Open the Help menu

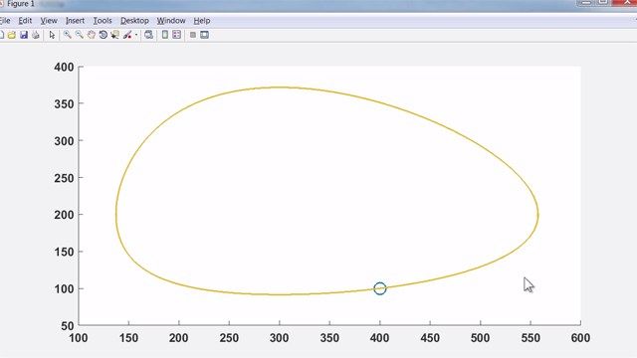pyautogui.click(x=201, y=20)
